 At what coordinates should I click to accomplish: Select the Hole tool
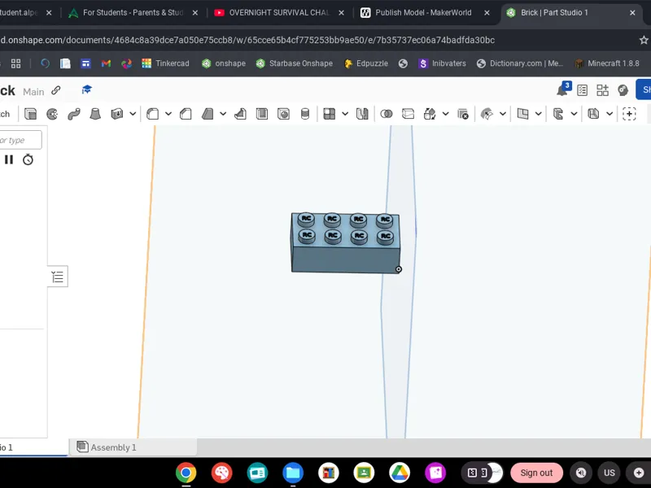[283, 114]
